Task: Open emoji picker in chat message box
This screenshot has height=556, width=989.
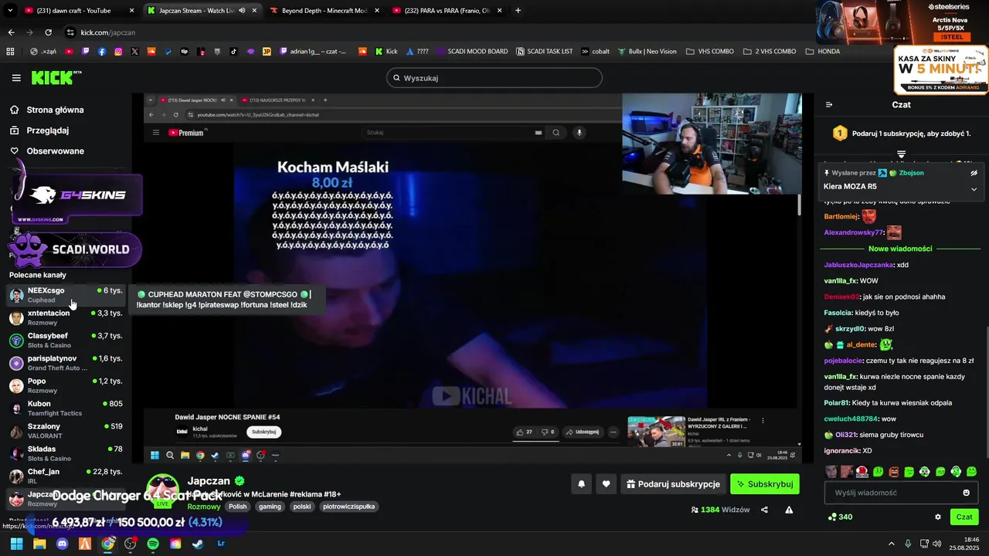Action: click(966, 493)
